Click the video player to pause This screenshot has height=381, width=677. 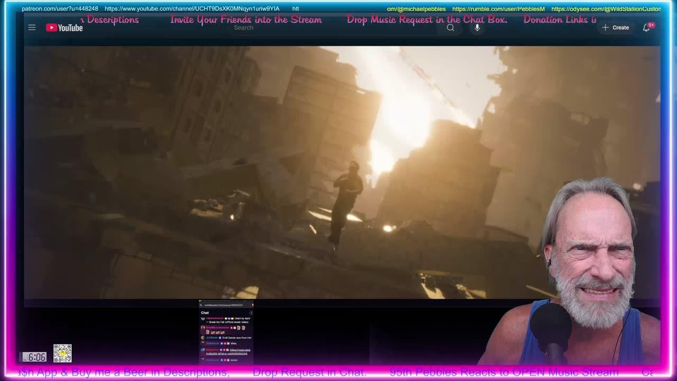point(342,173)
